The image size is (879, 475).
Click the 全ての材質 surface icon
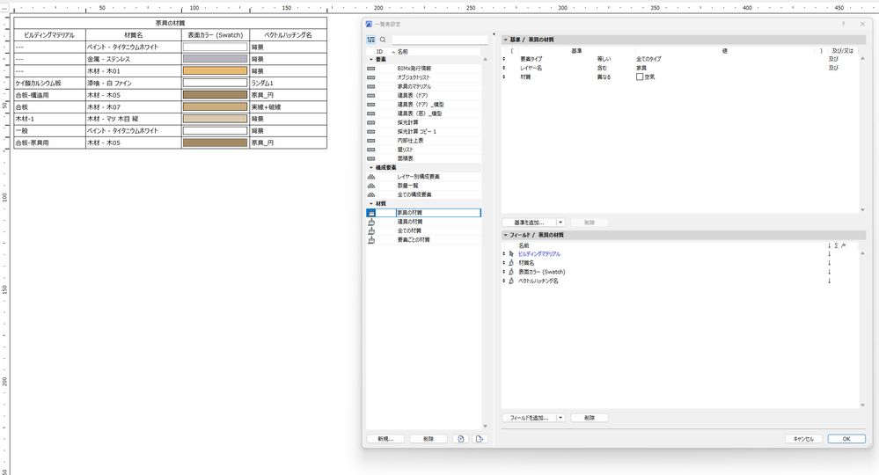tap(371, 230)
